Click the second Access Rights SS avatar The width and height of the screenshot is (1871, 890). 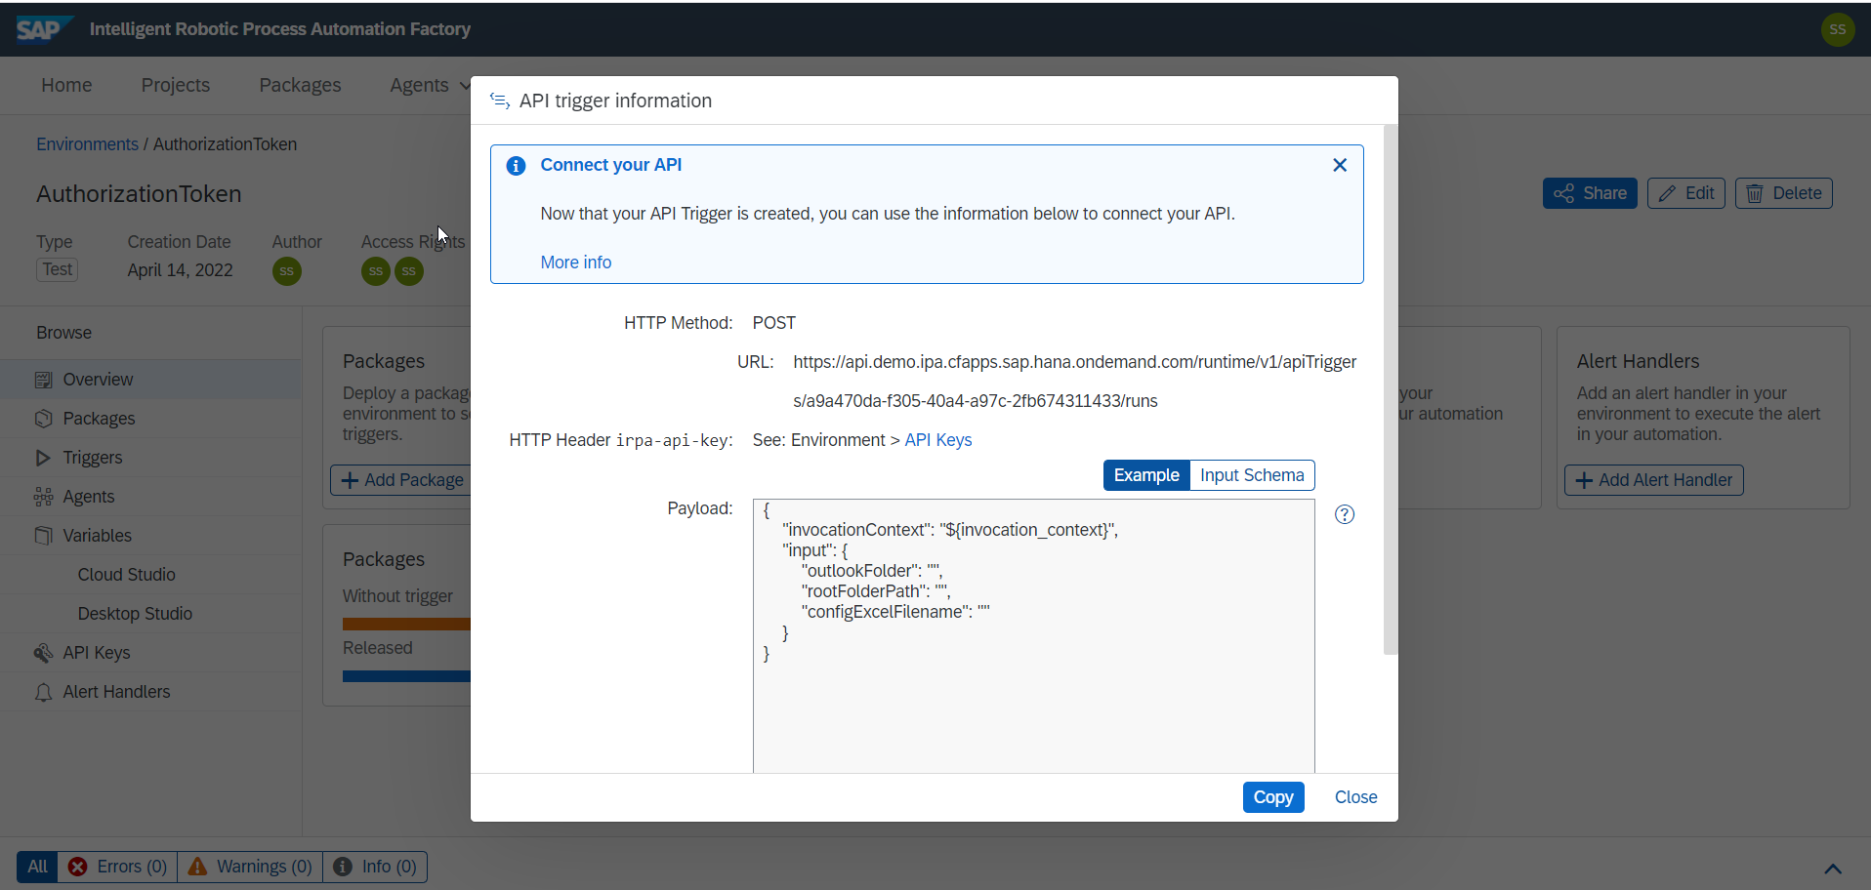[409, 271]
